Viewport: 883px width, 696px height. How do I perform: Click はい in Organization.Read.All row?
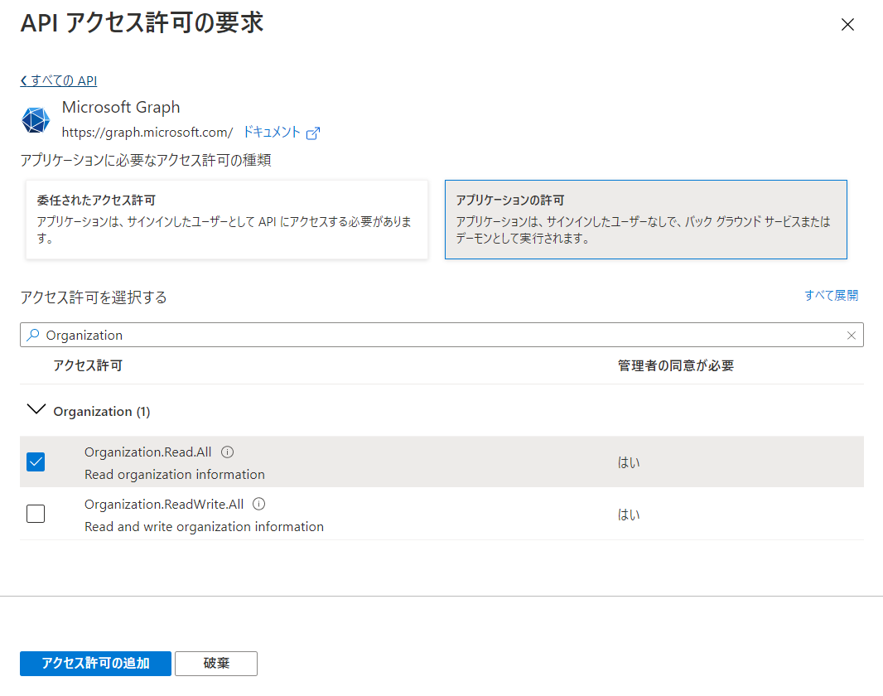pyautogui.click(x=629, y=463)
